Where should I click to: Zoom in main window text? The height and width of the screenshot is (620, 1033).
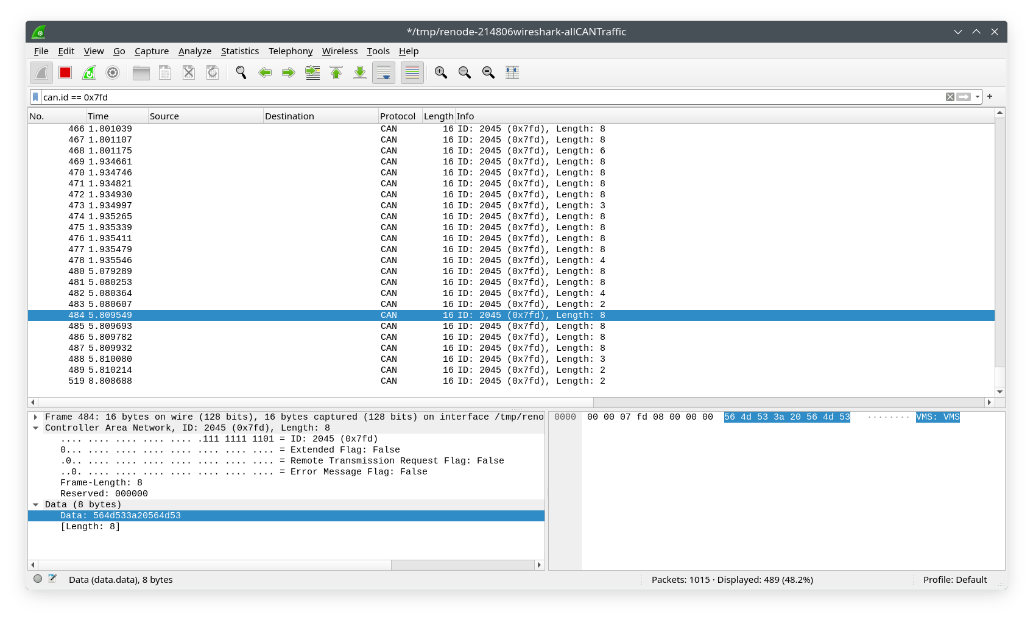[441, 73]
